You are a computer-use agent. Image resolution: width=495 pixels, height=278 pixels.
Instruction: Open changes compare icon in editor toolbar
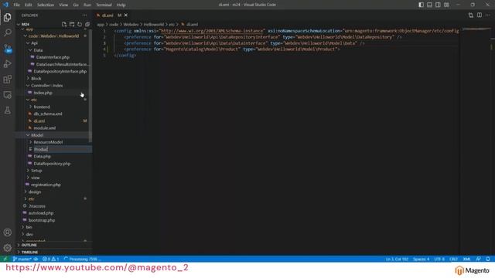pos(471,15)
